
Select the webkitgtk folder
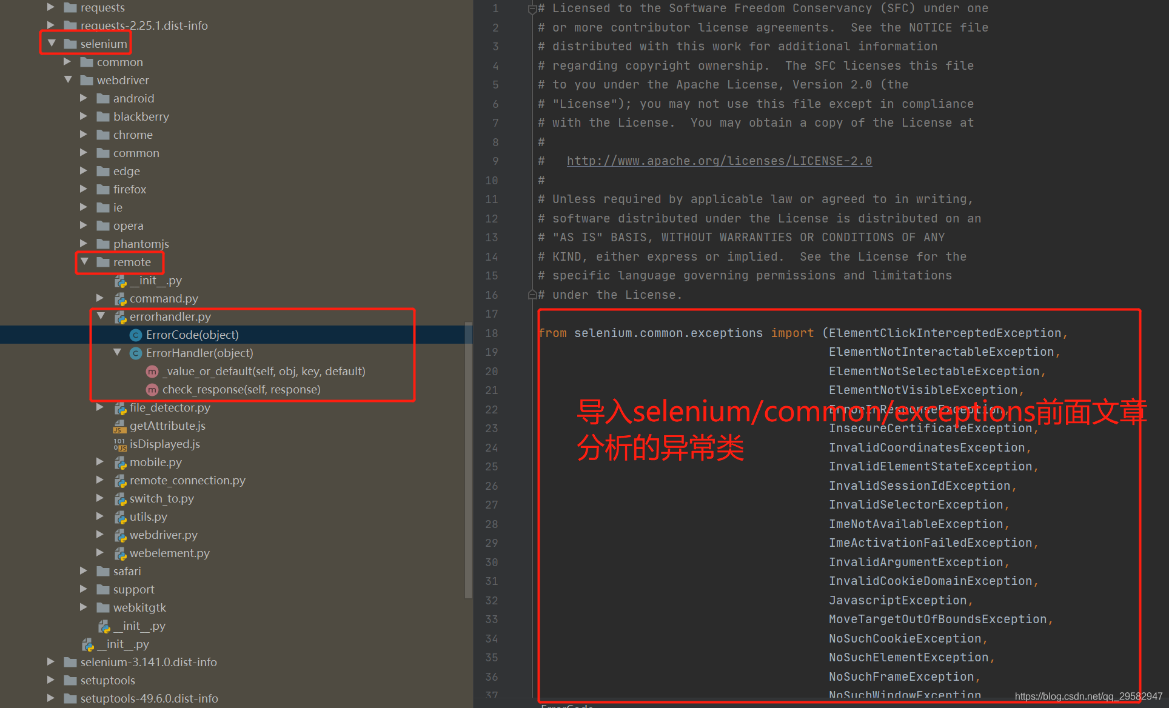click(x=139, y=607)
